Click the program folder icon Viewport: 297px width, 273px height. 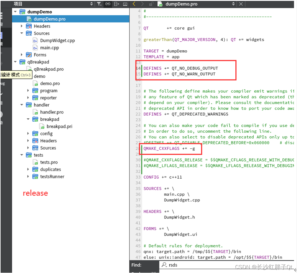click(x=35, y=91)
